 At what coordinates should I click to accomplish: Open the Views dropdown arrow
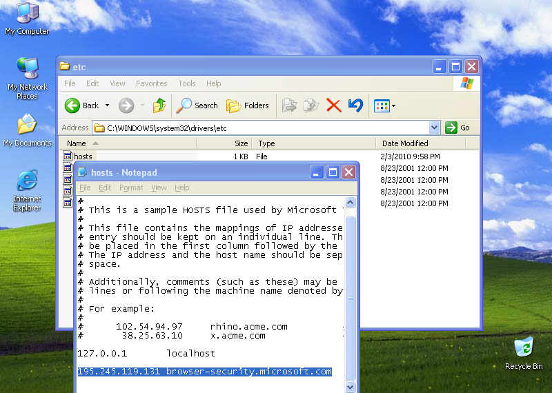coord(393,105)
